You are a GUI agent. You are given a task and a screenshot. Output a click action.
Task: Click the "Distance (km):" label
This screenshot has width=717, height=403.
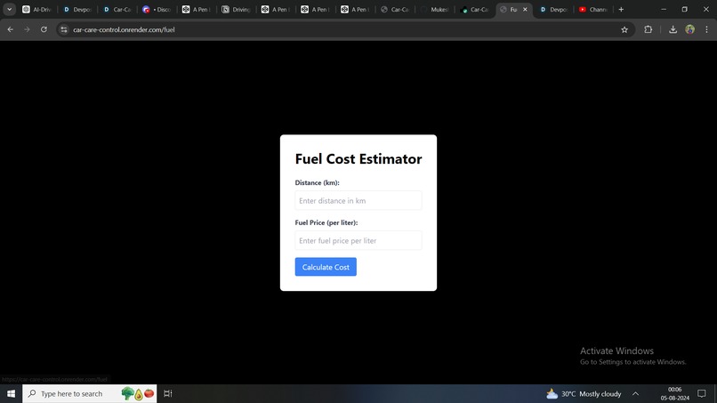[x=317, y=182]
